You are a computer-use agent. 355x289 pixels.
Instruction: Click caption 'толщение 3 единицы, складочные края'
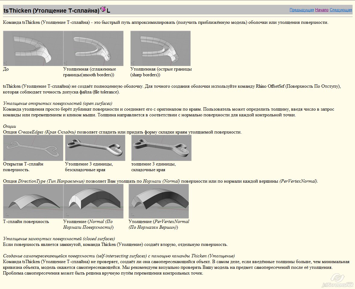pos(154,167)
